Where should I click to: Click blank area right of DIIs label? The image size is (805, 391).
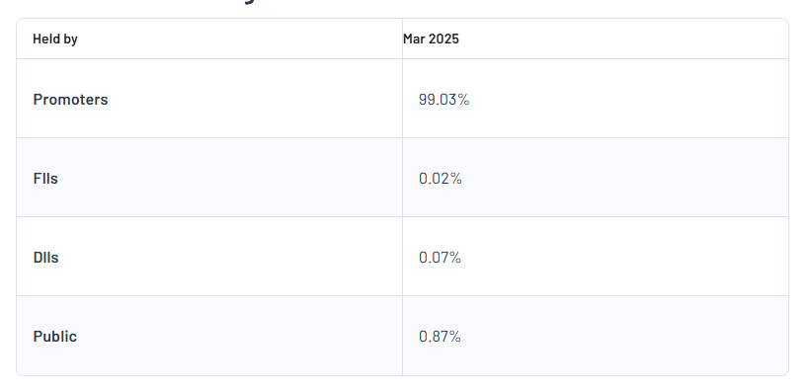231,258
